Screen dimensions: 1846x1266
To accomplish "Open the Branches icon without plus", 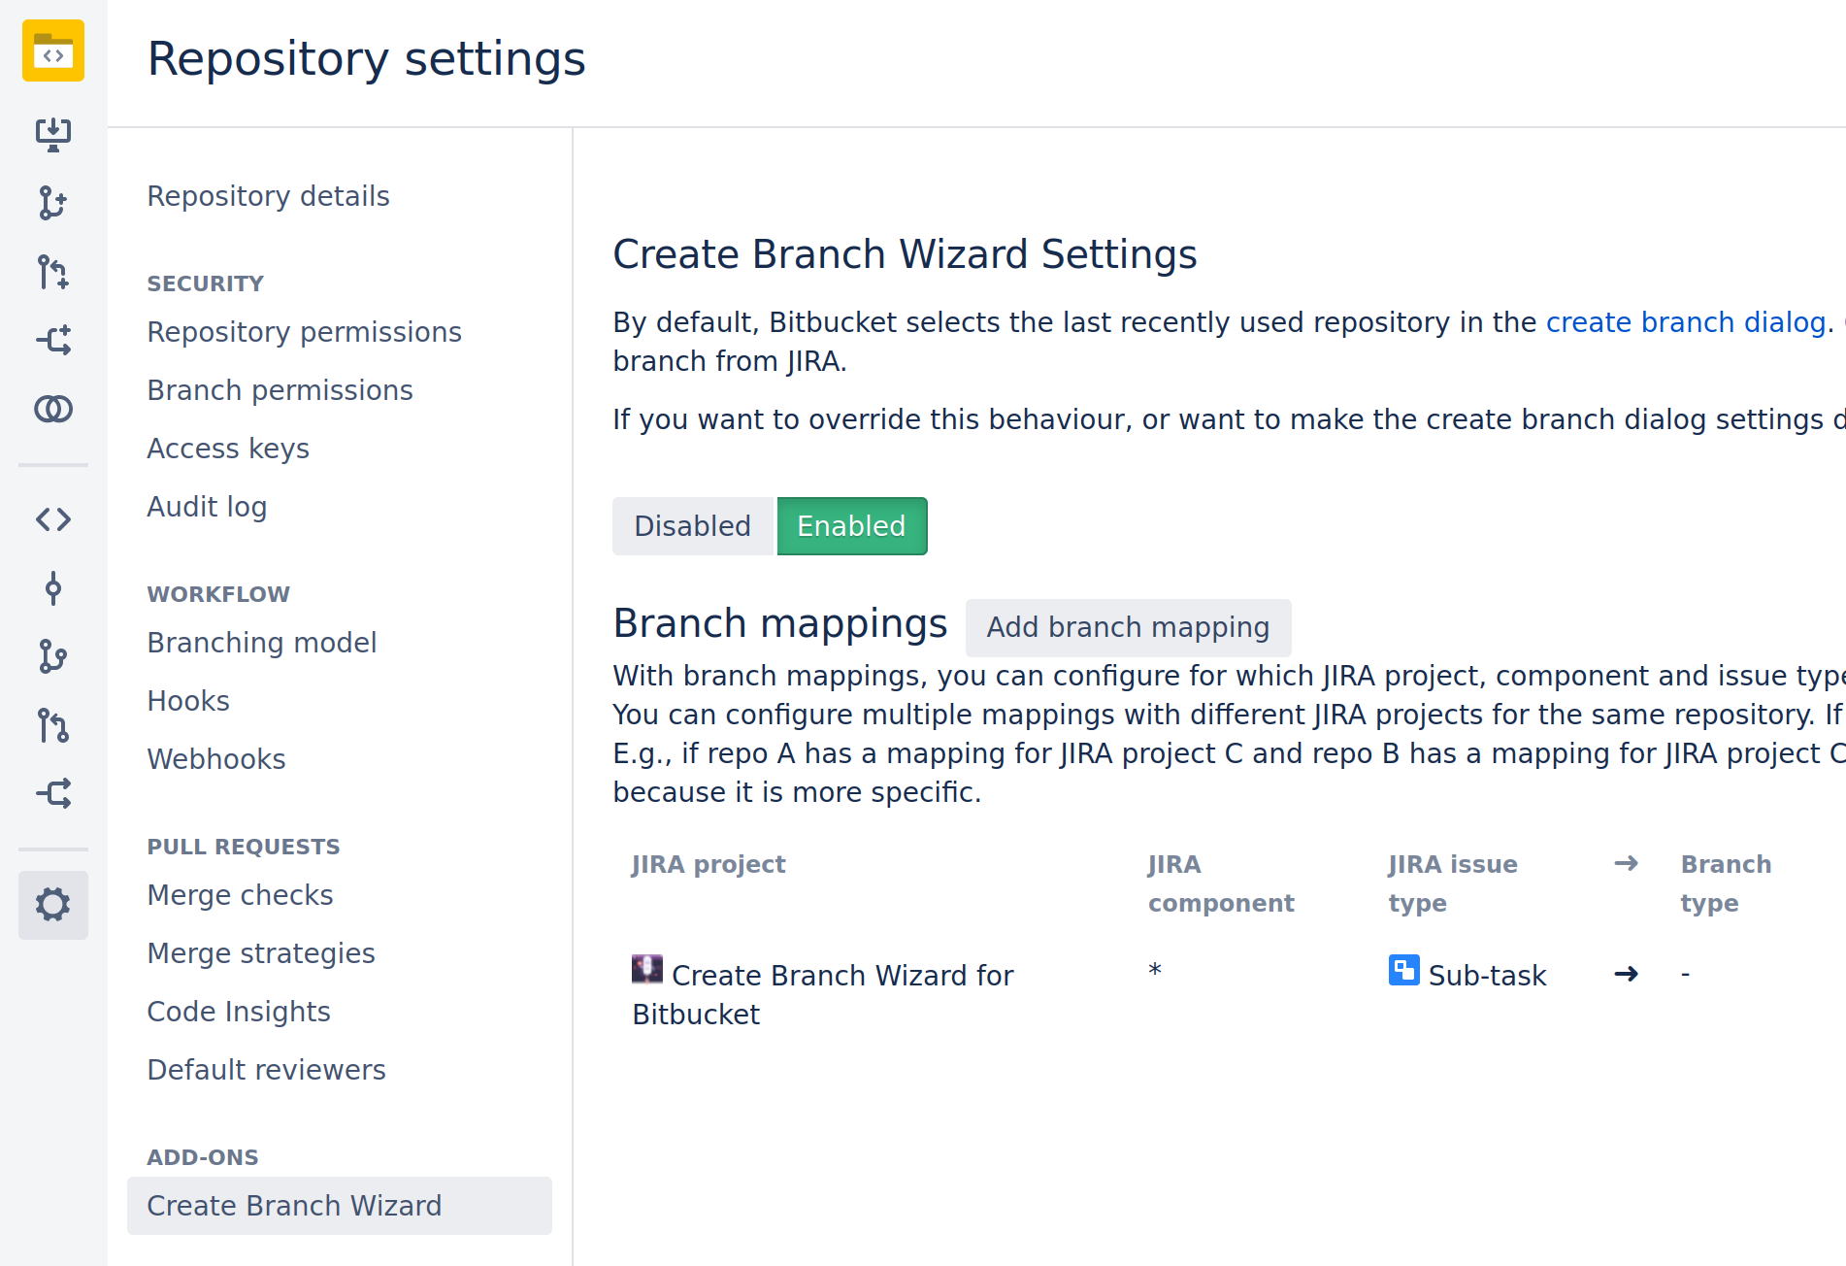I will (53, 656).
